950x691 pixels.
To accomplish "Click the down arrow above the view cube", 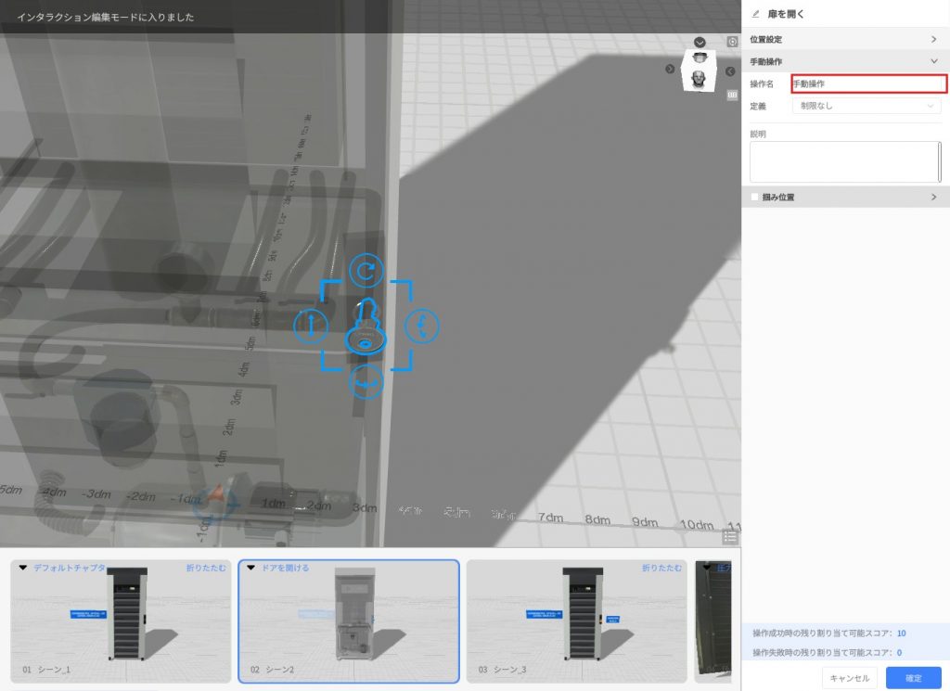I will coord(700,43).
